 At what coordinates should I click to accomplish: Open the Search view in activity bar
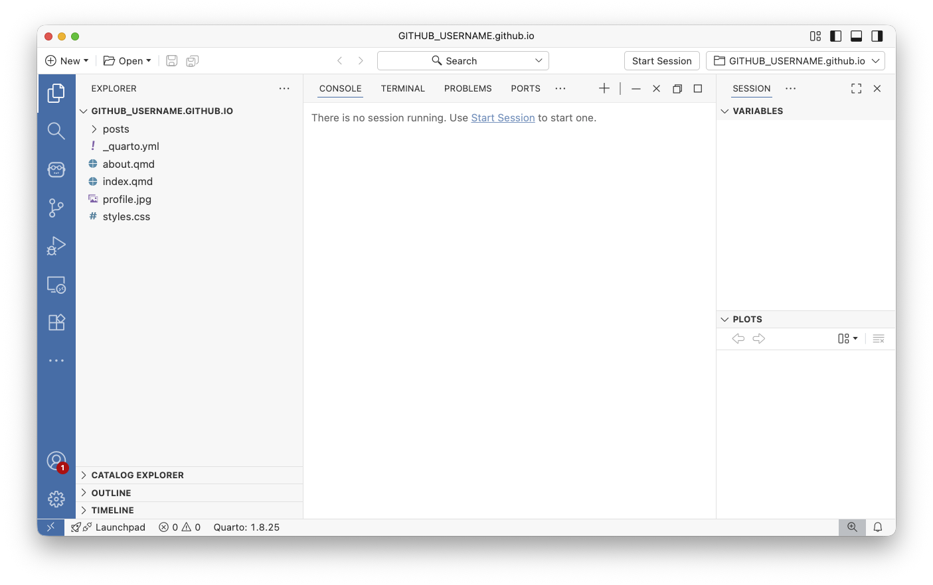pyautogui.click(x=56, y=131)
